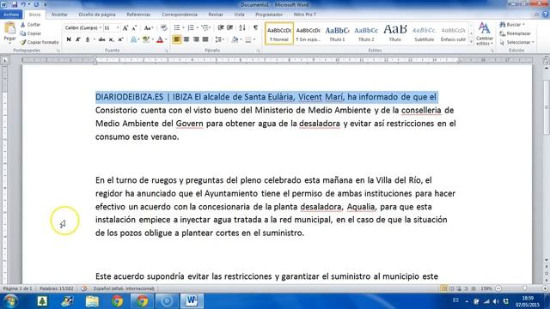Decrease paragraph indent
The width and height of the screenshot is (550, 309).
221,27
